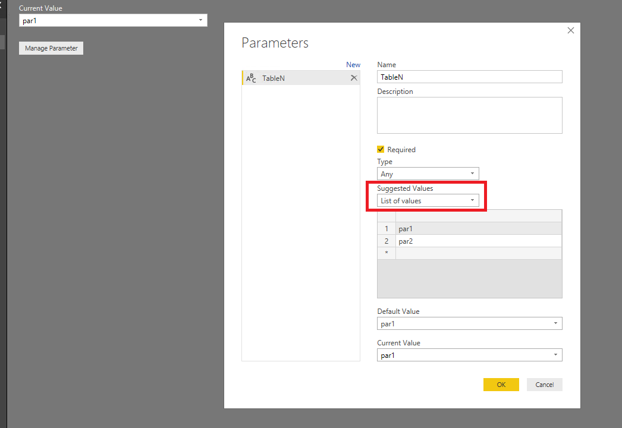Image resolution: width=622 pixels, height=428 pixels.
Task: Focus the Description text box
Action: point(469,115)
